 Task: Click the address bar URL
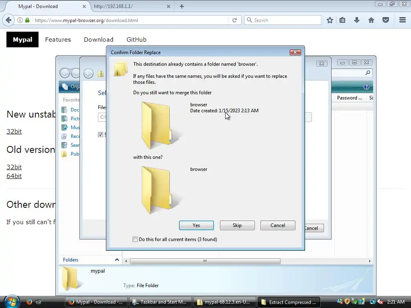[87, 20]
